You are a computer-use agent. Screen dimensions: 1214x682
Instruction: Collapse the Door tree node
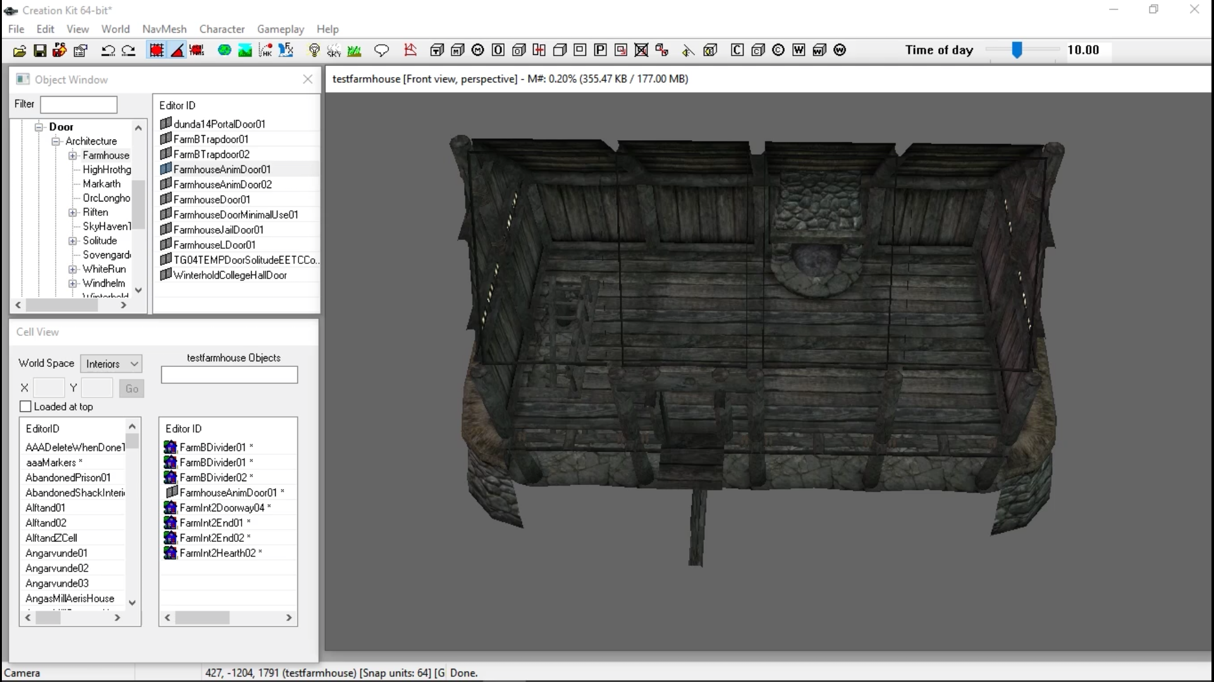coord(39,127)
